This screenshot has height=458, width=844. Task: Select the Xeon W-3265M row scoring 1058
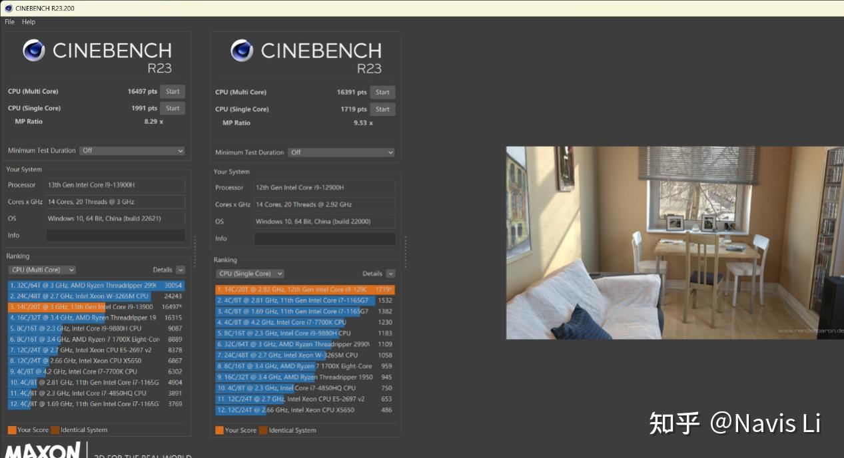pos(305,355)
